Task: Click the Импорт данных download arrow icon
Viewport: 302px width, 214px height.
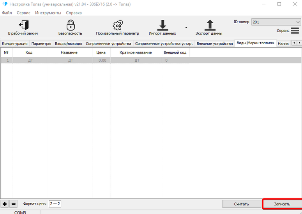Action: pyautogui.click(x=163, y=25)
